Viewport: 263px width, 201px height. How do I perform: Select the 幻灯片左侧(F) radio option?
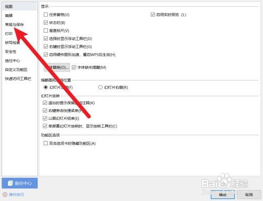[46, 87]
